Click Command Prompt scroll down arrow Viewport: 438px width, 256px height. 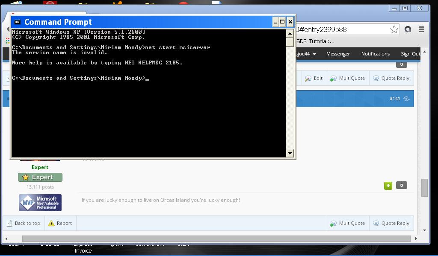pyautogui.click(x=290, y=153)
